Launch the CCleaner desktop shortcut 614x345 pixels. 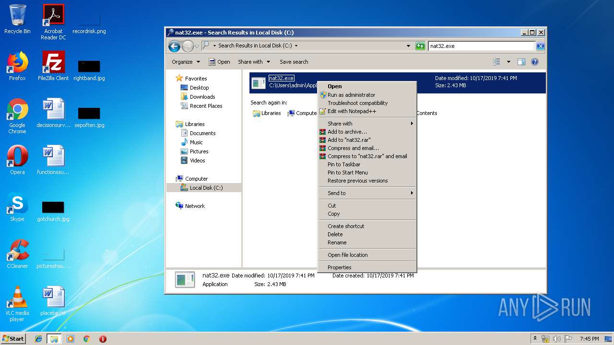tap(17, 254)
